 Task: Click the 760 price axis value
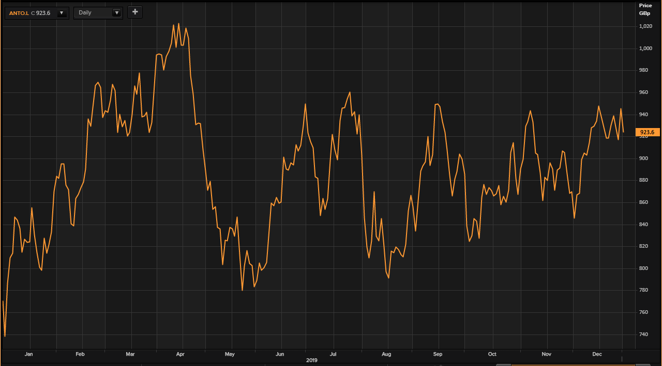click(644, 312)
